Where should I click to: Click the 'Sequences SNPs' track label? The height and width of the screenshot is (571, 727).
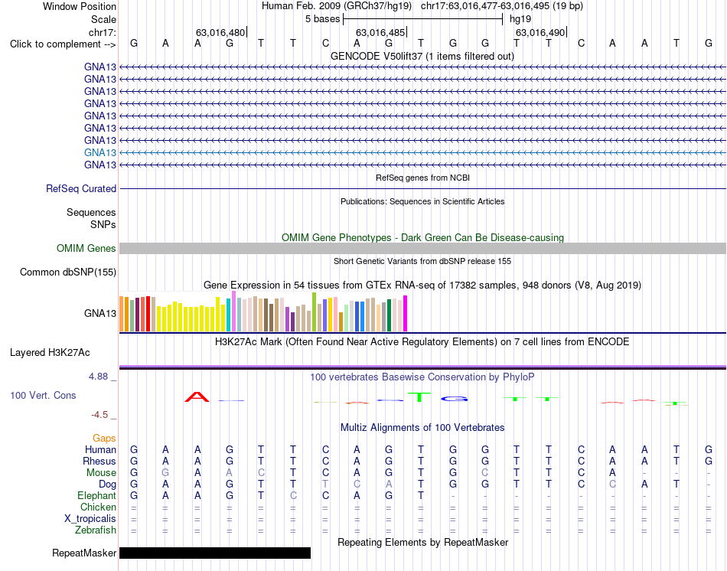pos(91,218)
